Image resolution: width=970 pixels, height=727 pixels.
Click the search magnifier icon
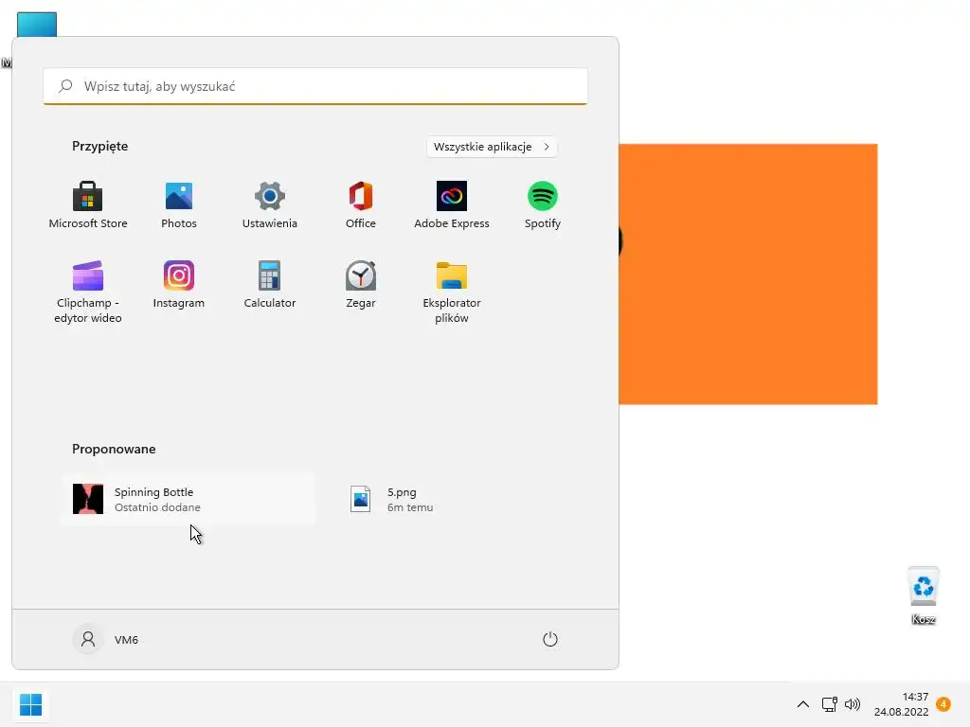tap(65, 86)
